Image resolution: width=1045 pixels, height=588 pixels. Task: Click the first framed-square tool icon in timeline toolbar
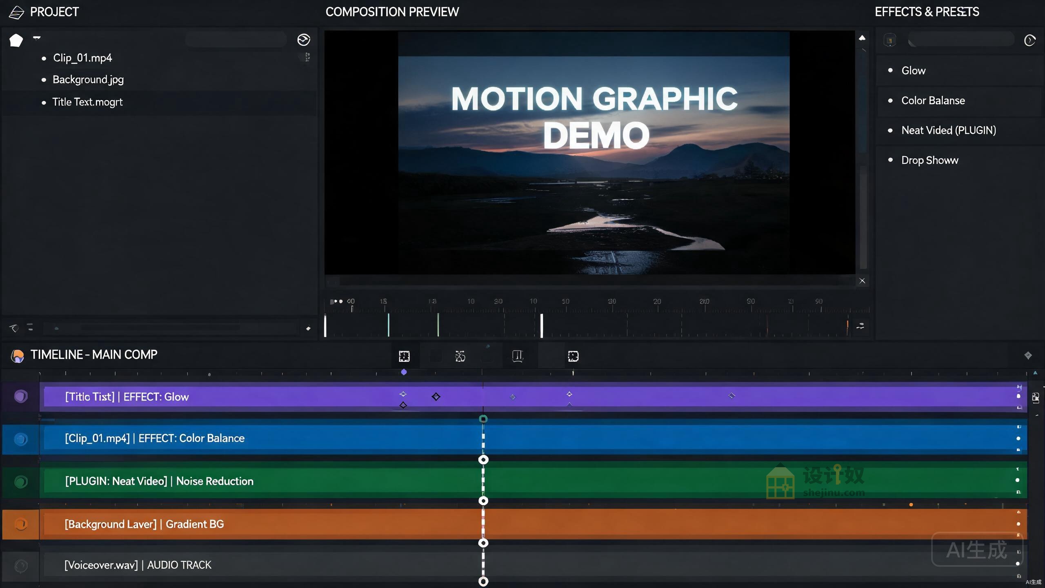404,356
